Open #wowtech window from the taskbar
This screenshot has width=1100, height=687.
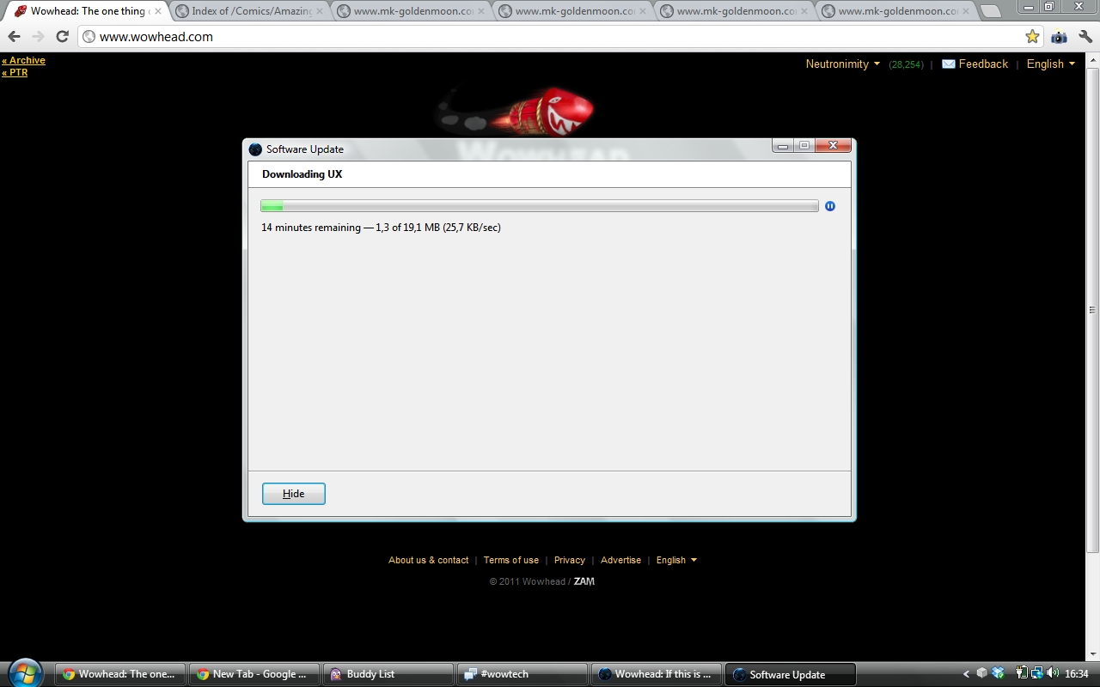(x=522, y=674)
